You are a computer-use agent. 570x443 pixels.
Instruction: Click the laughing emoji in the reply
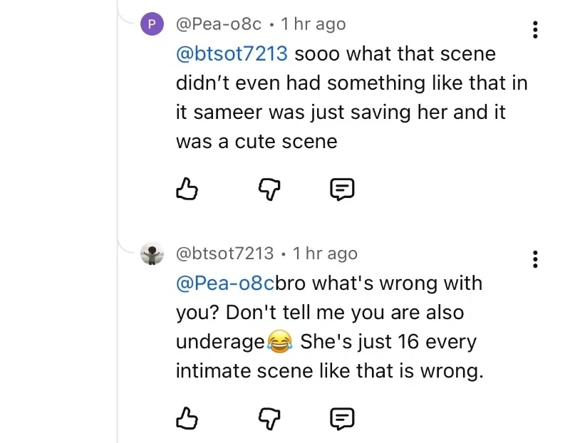click(x=280, y=343)
